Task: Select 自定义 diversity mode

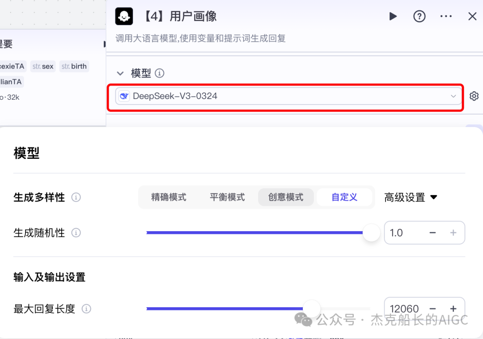Action: click(x=344, y=197)
